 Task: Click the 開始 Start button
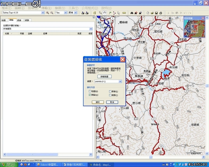[9, 165]
